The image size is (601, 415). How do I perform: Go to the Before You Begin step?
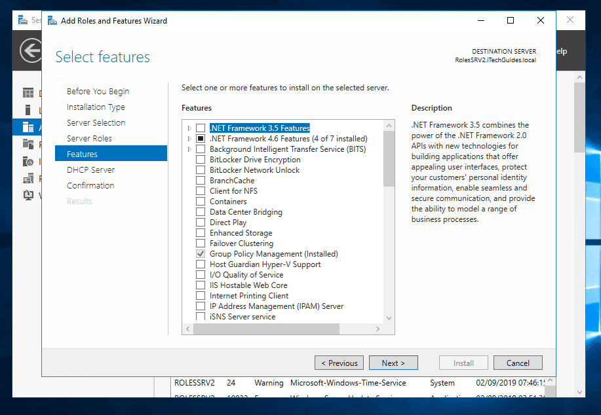pos(98,91)
